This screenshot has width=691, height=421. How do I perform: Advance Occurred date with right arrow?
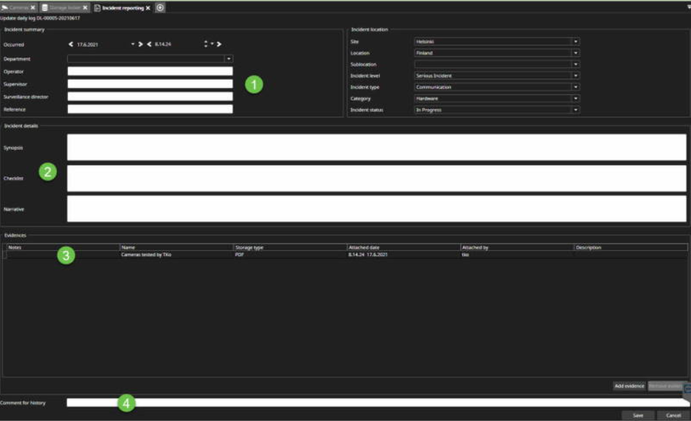point(140,44)
